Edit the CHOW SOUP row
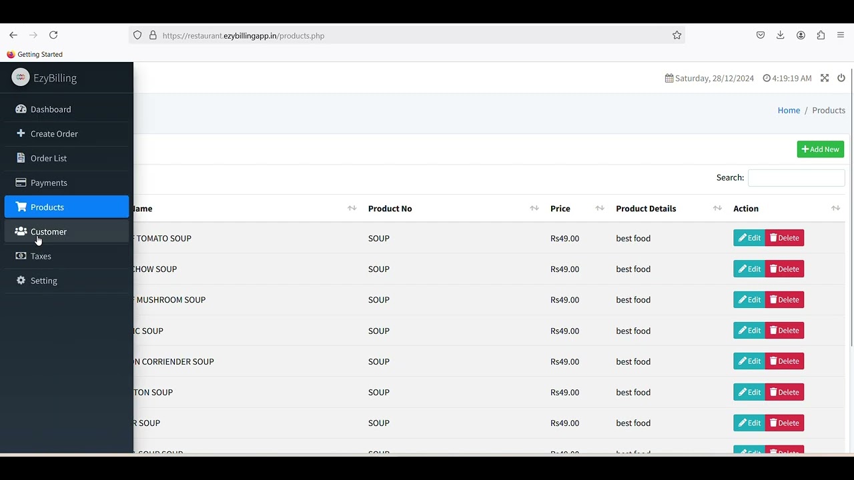The height and width of the screenshot is (480, 854). click(749, 269)
